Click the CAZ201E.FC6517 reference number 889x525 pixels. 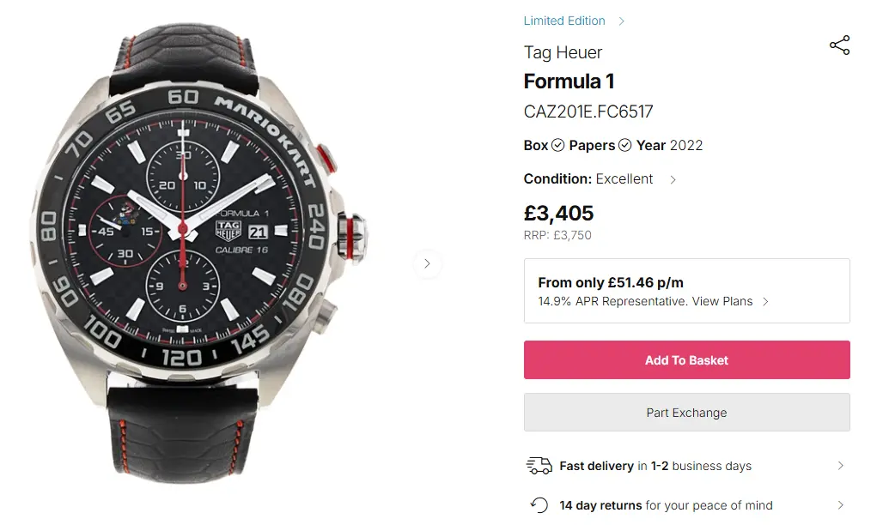click(588, 112)
